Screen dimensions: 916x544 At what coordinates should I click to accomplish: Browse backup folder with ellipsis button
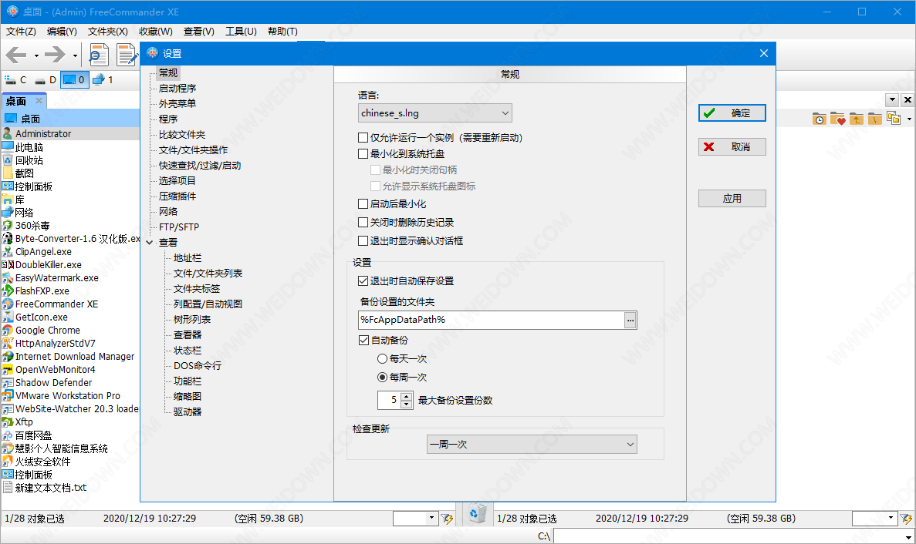point(630,320)
